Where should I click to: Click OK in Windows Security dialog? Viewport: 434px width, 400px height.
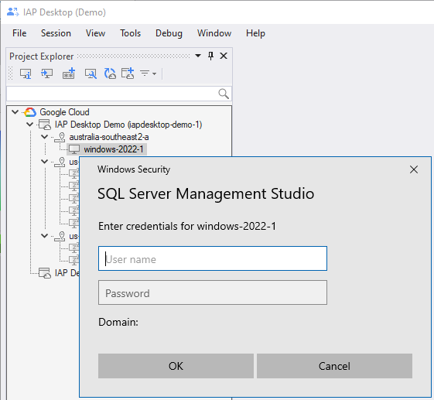176,366
